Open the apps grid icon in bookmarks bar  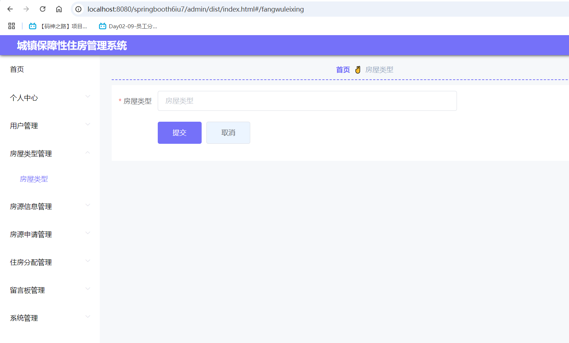[12, 26]
